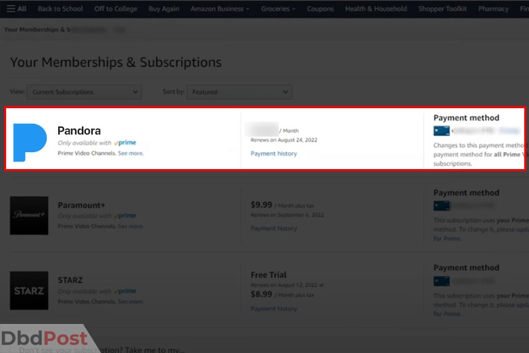Viewport: 529px width, 353px height.
Task: Open Health & Household nav item
Action: pyautogui.click(x=376, y=9)
